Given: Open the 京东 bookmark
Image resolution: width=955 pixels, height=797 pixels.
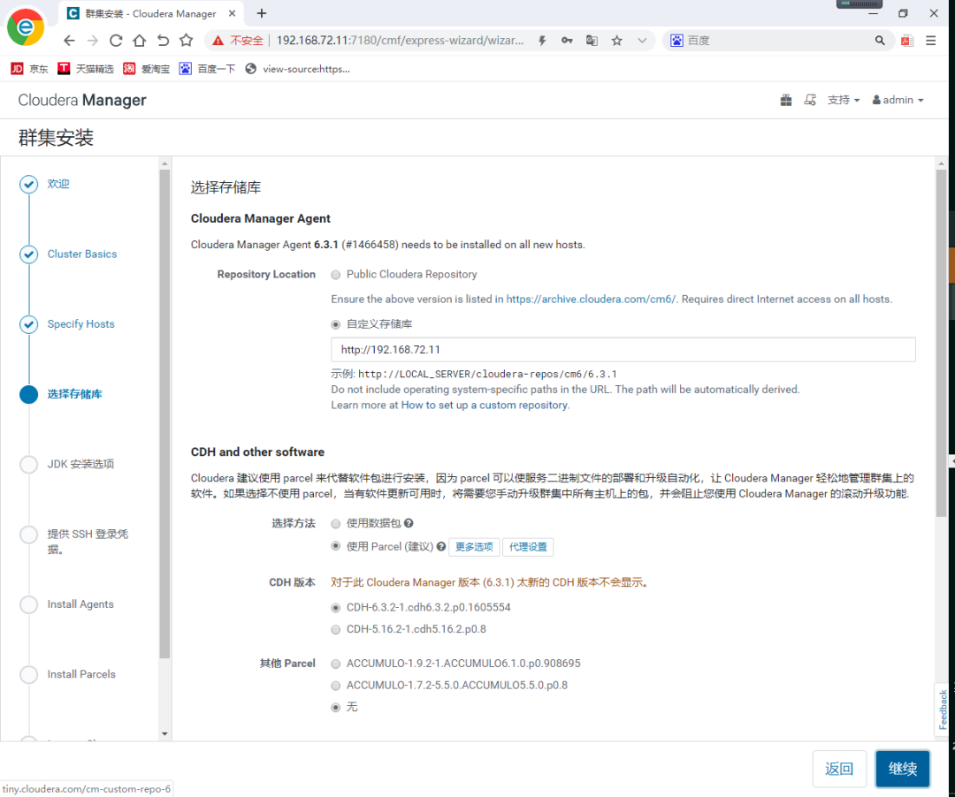Looking at the screenshot, I should [29, 69].
